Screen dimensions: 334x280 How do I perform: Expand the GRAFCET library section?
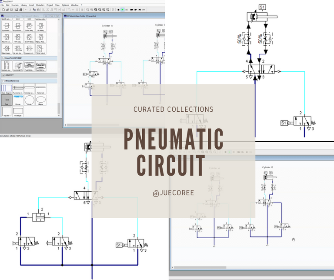pos(3,75)
